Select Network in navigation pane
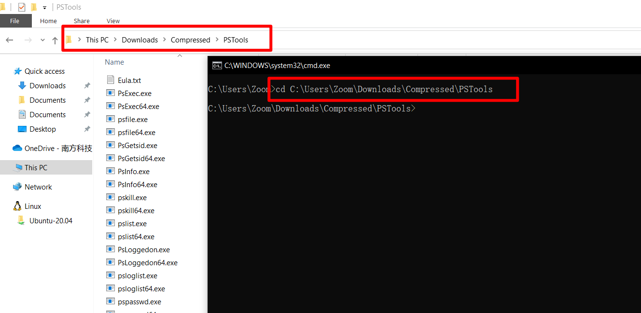The image size is (641, 313). point(38,187)
